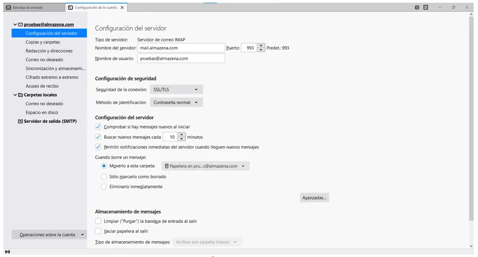Toggle Comprobar si hay mensajes nuevos al iniciar
The width and height of the screenshot is (478, 257).
(x=98, y=126)
